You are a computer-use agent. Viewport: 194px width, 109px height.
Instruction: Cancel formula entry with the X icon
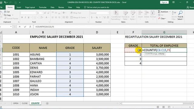[x=19, y=27]
